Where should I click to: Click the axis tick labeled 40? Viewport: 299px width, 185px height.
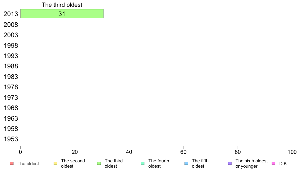tap(129, 152)
